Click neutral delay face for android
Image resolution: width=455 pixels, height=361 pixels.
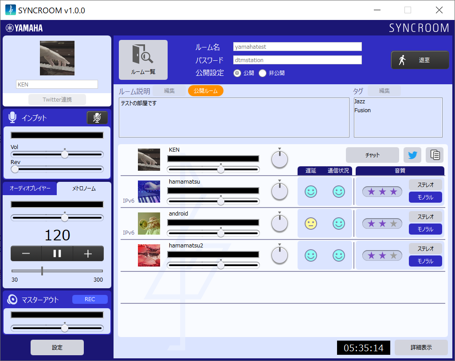point(311,224)
